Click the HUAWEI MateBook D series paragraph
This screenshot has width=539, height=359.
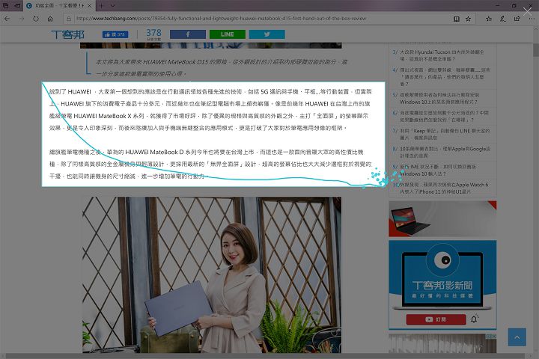pyautogui.click(x=210, y=165)
